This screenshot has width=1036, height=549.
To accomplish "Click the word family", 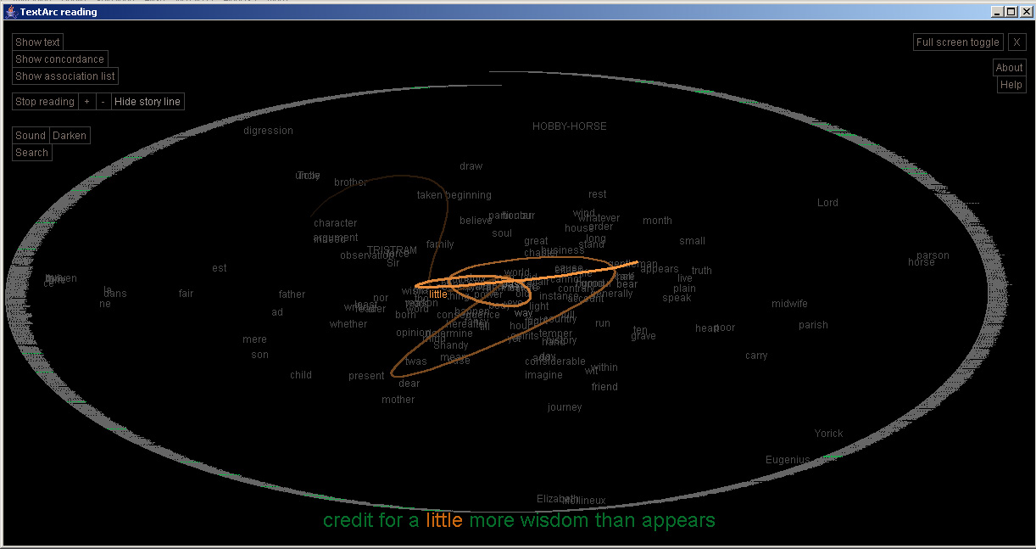I will (440, 244).
